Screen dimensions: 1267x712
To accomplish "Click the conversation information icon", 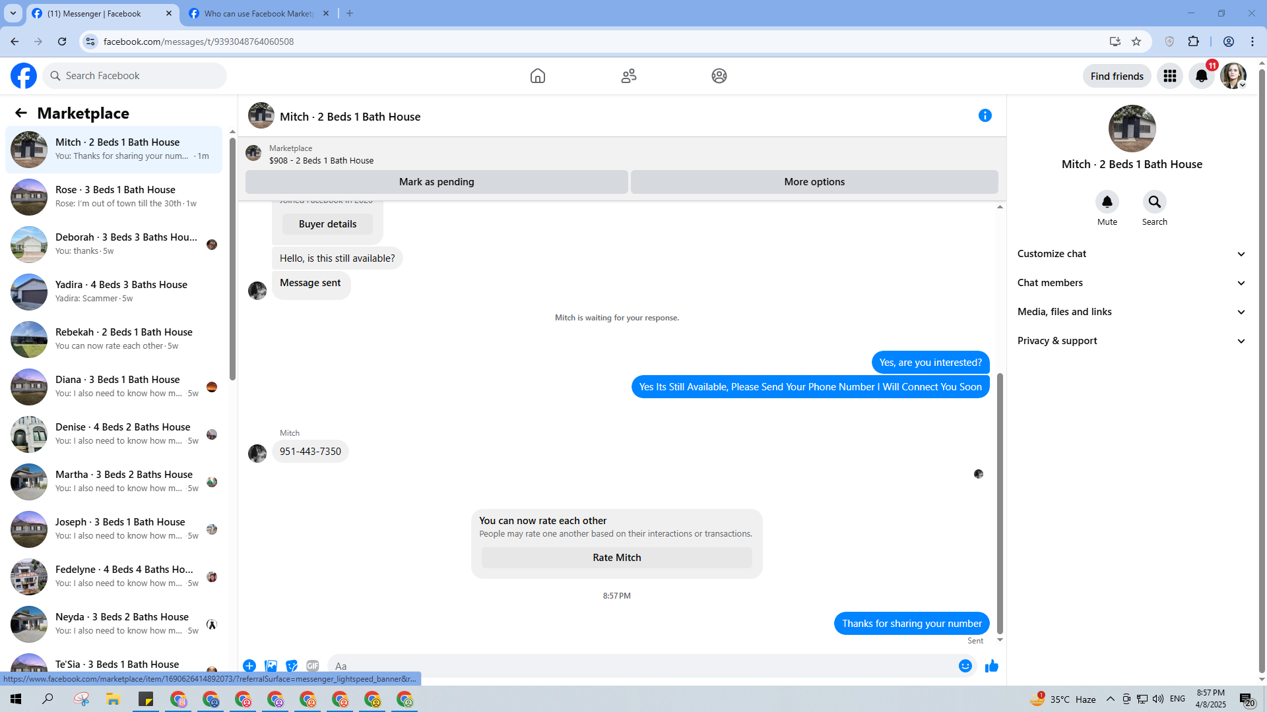I will (x=985, y=116).
